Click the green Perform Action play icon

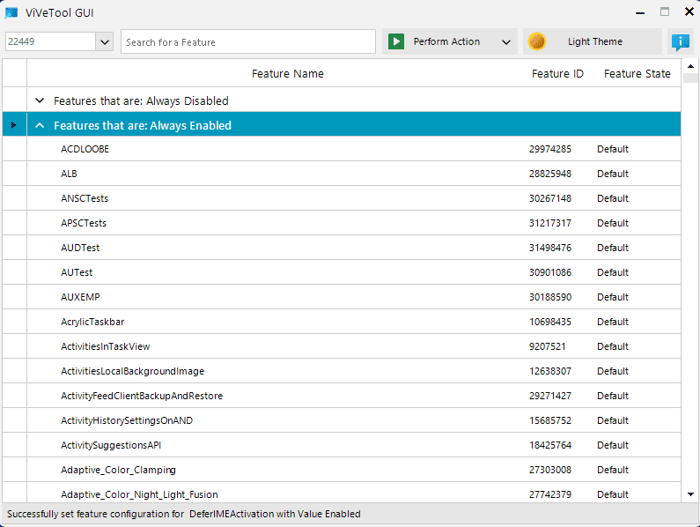point(397,41)
